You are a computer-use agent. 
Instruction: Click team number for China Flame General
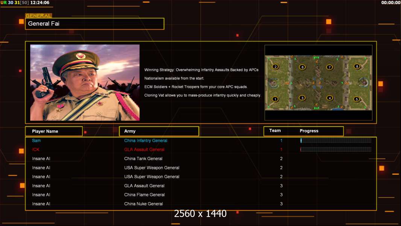tap(281, 195)
